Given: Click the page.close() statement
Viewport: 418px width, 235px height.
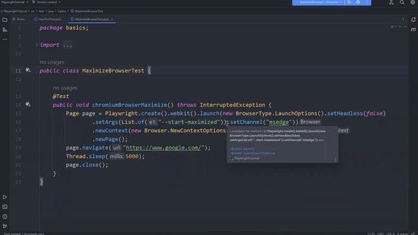Looking at the screenshot, I should (87, 165).
